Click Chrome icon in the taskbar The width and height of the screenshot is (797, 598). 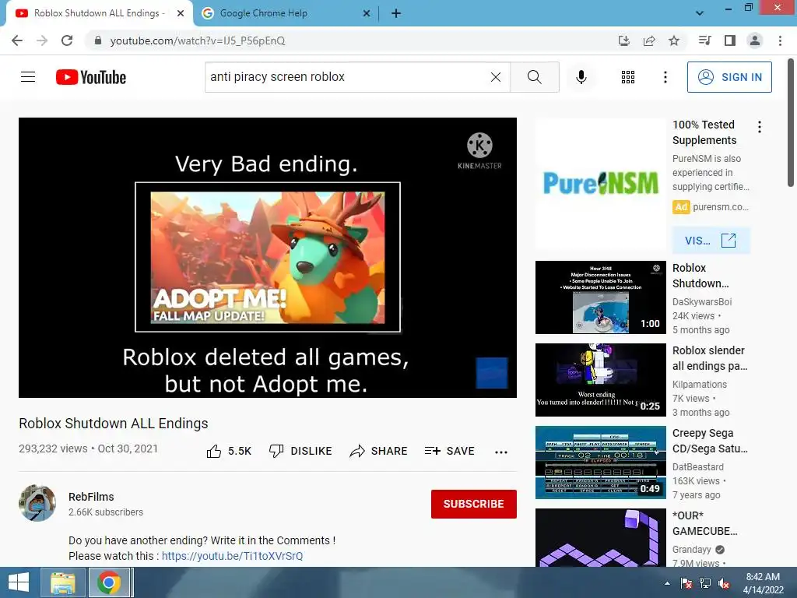[x=109, y=582]
